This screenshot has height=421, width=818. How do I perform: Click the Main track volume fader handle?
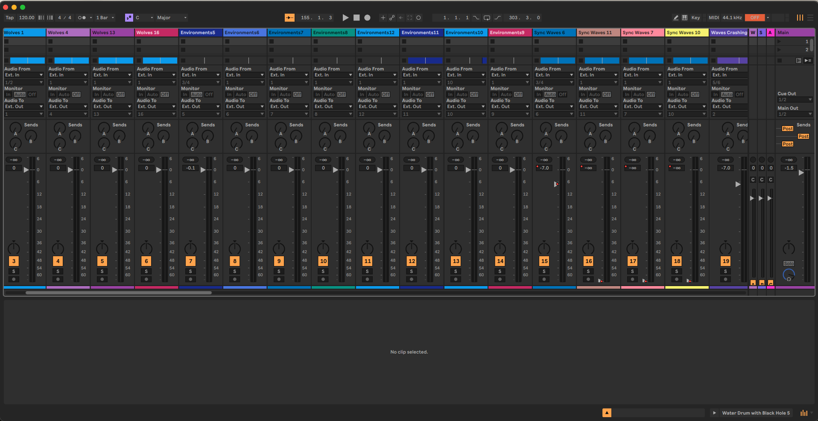(x=801, y=172)
